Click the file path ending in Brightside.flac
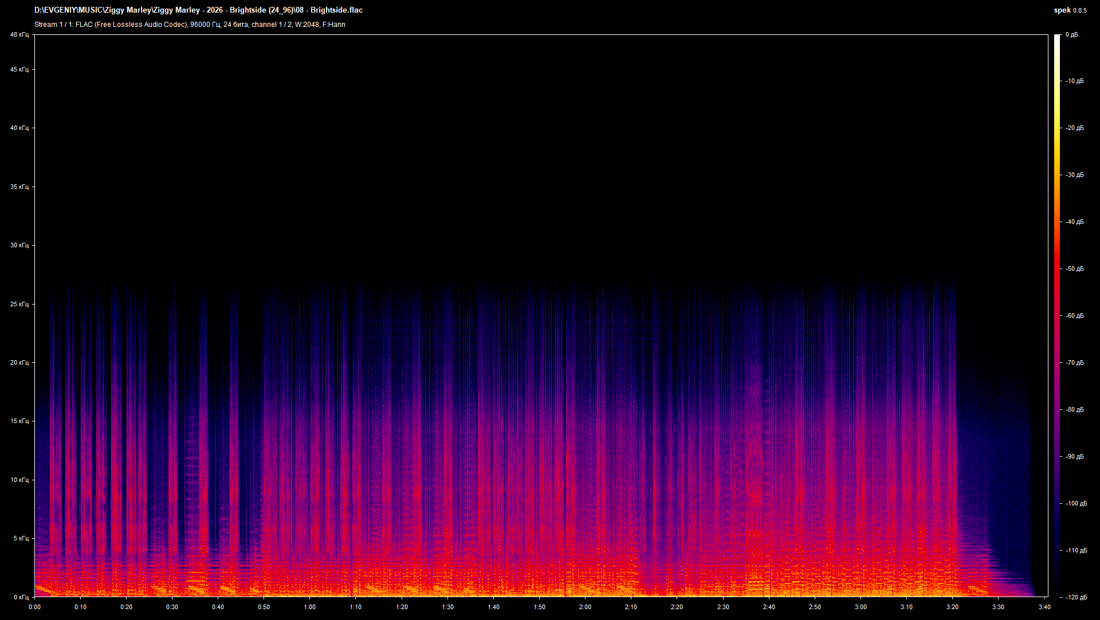The image size is (1100, 620). point(198,10)
